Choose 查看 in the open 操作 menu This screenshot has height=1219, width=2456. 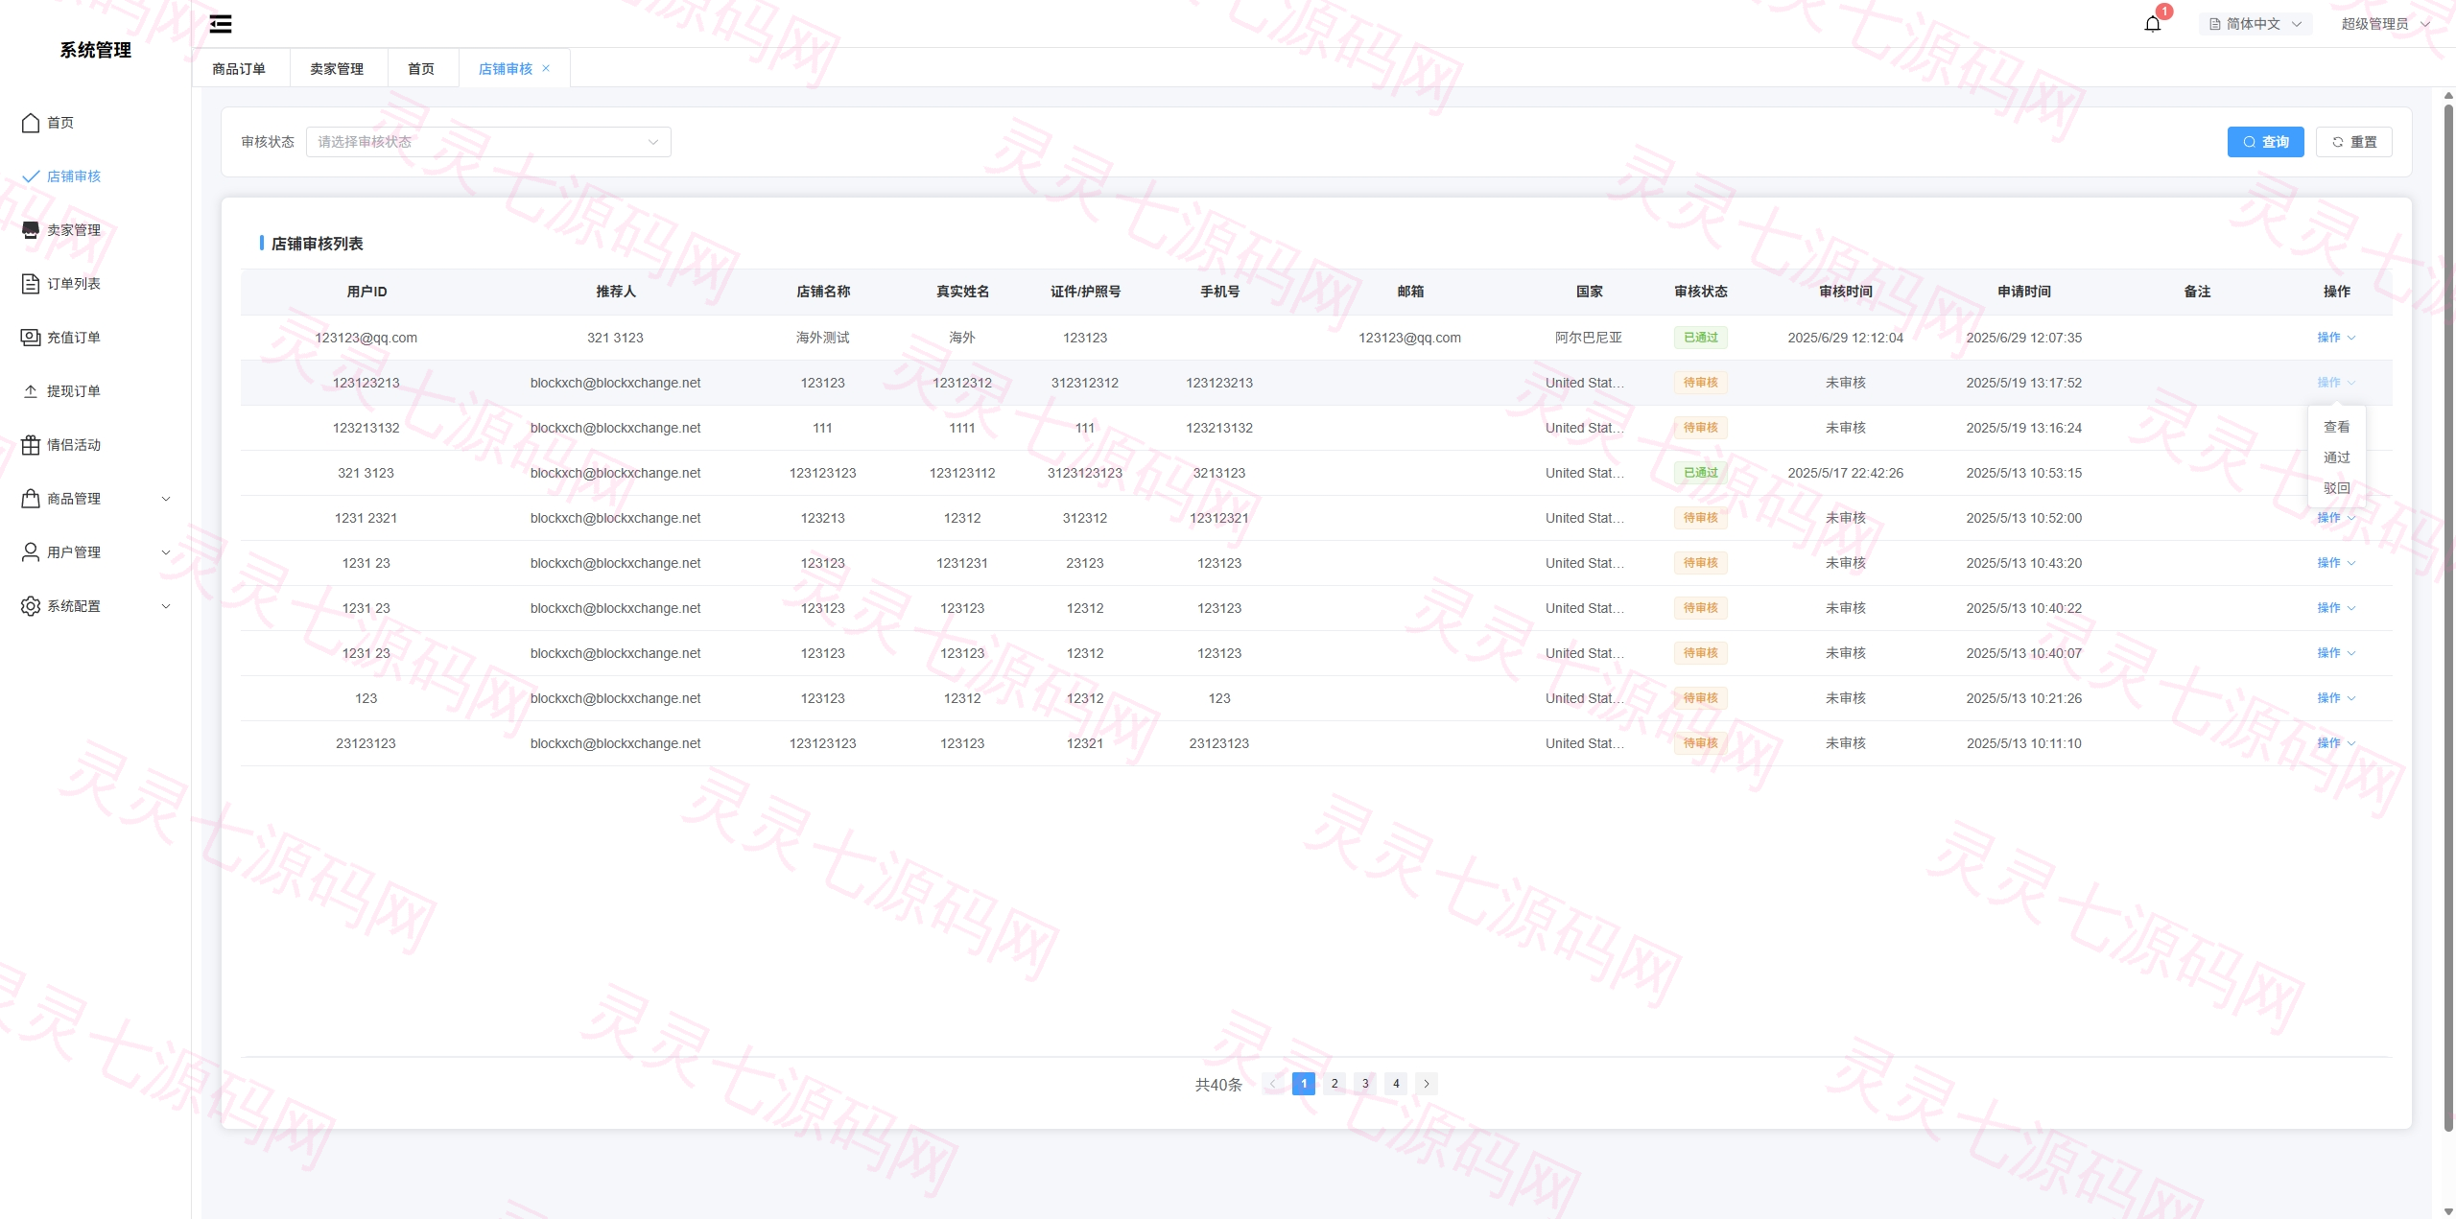[2336, 427]
